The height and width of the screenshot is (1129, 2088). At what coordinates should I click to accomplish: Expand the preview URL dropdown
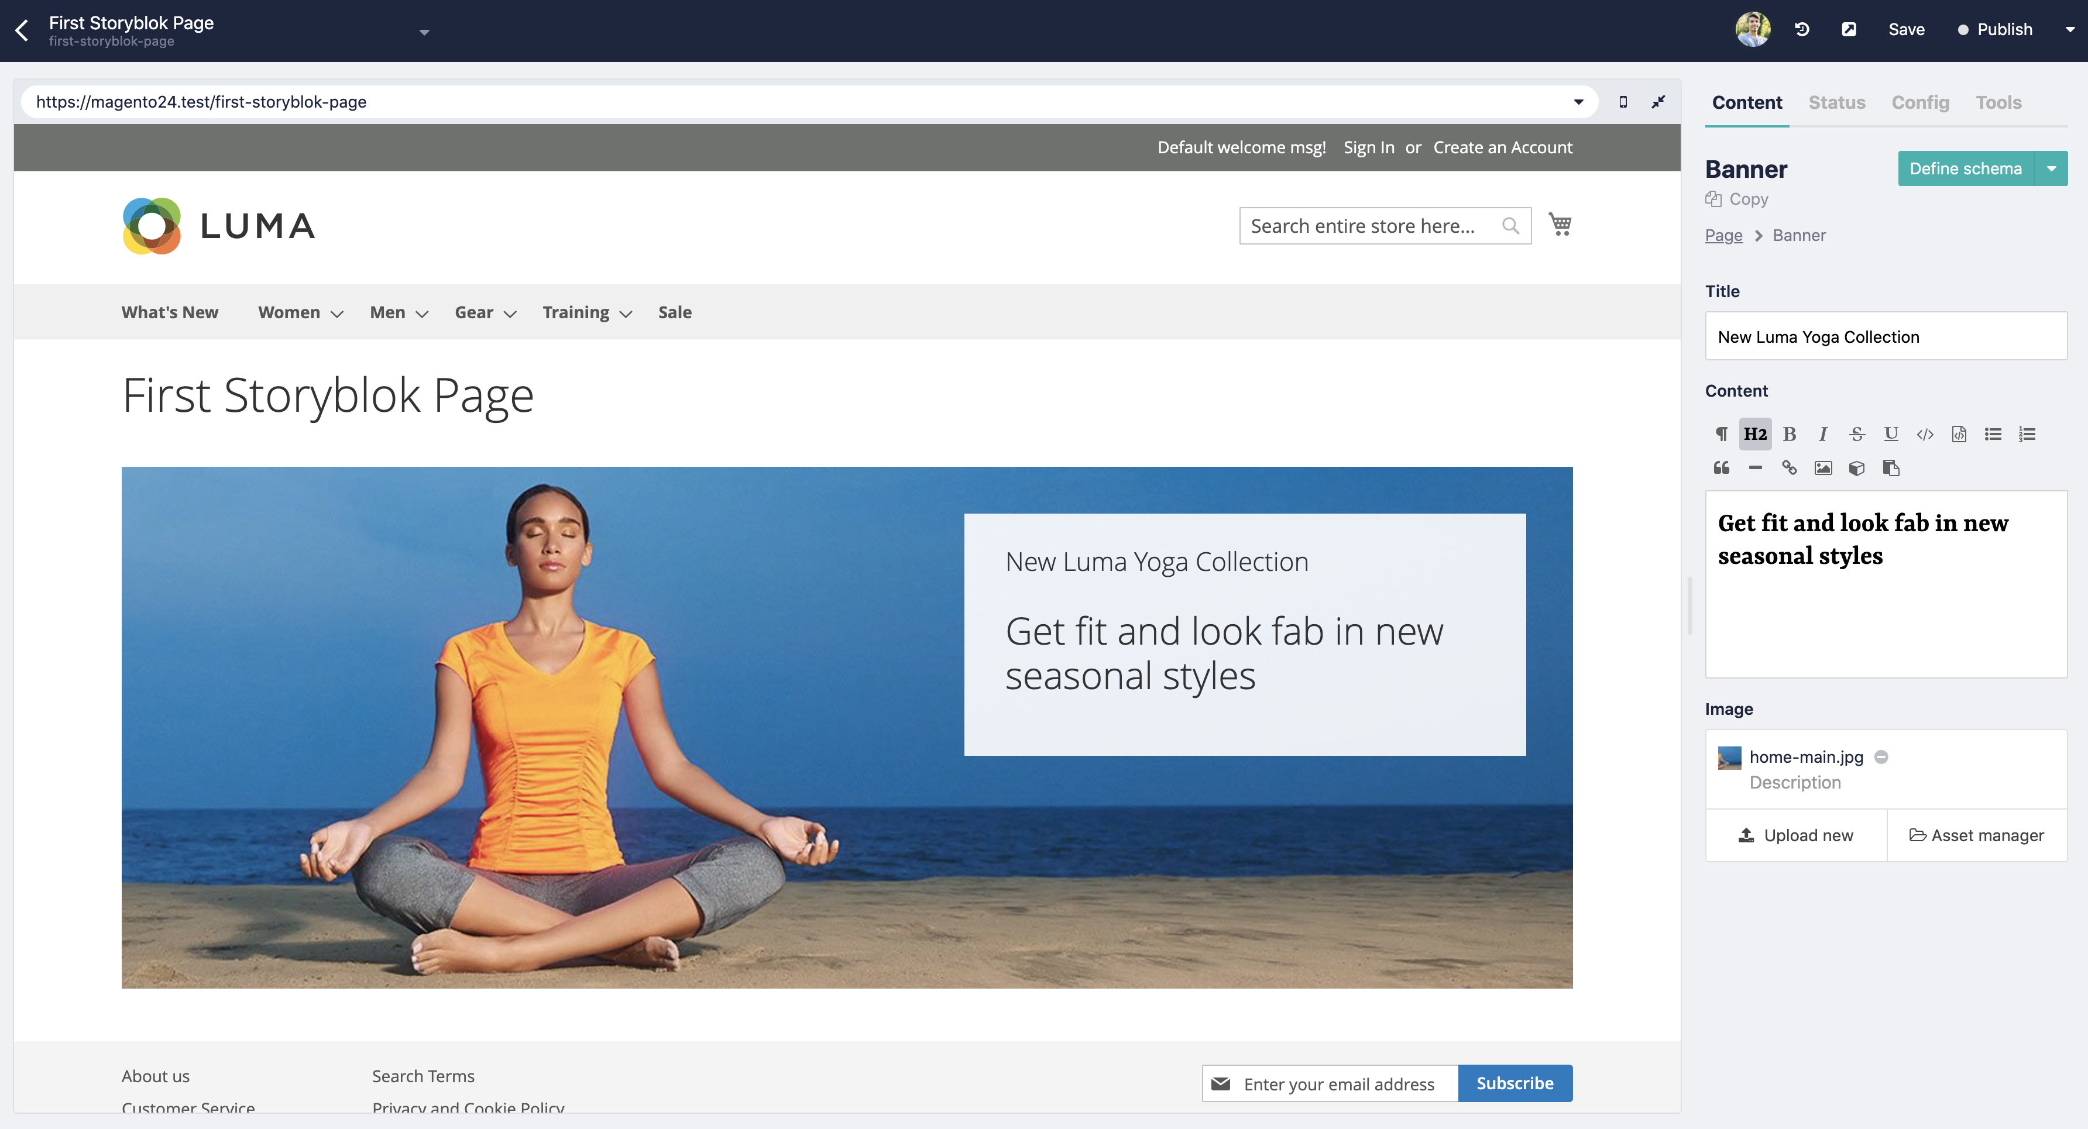click(1578, 102)
